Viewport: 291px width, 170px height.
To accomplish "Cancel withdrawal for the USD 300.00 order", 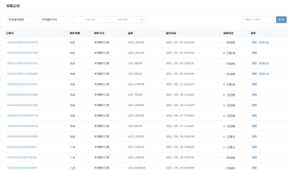I will [x=264, y=63].
